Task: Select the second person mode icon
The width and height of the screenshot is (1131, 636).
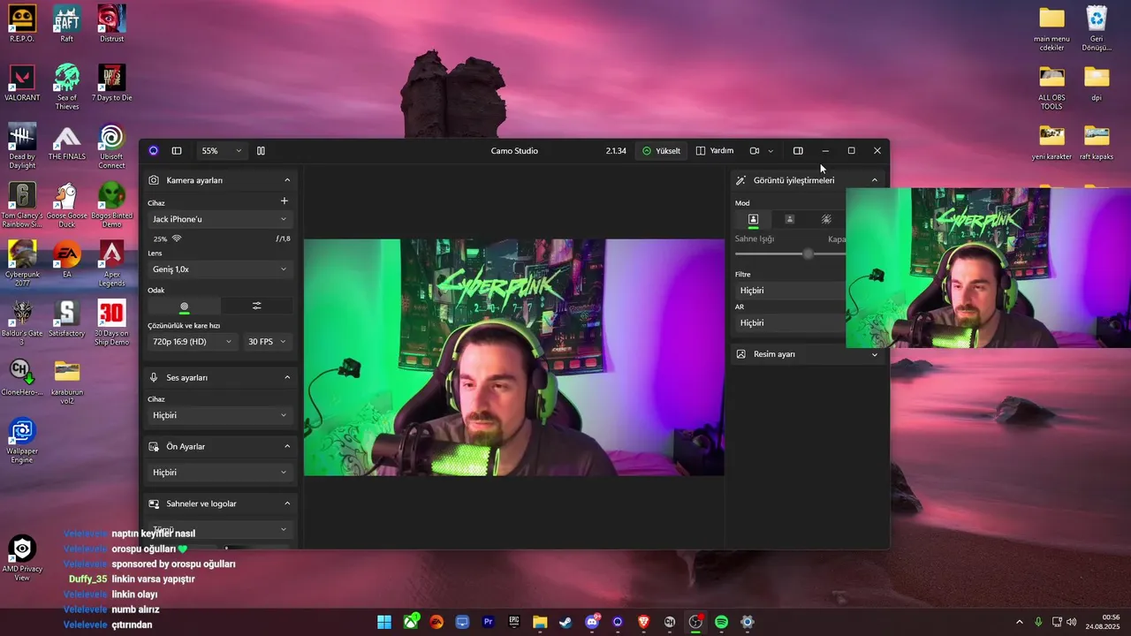Action: (790, 219)
